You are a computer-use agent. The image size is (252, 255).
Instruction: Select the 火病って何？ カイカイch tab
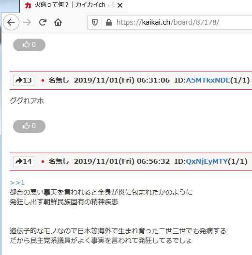click(x=74, y=6)
